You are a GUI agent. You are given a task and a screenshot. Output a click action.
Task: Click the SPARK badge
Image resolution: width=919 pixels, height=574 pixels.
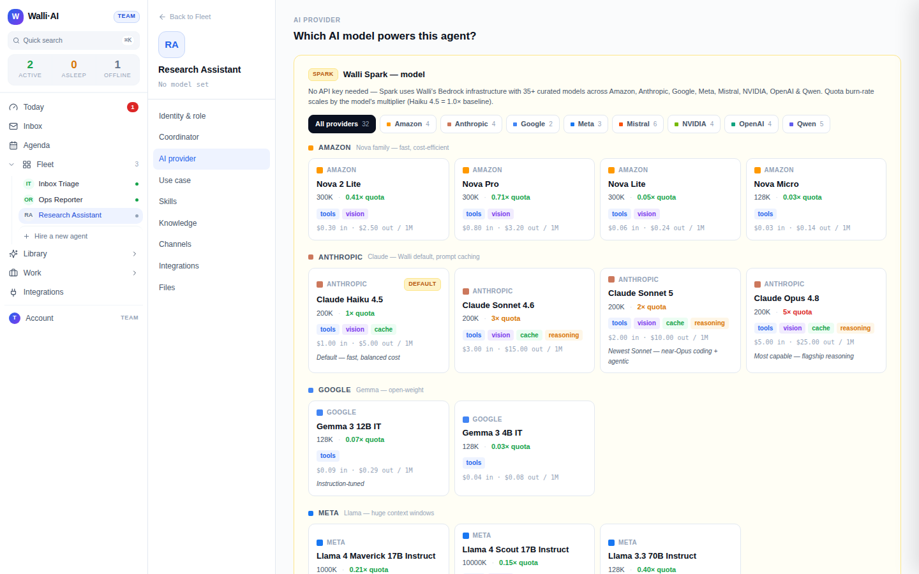[323, 74]
